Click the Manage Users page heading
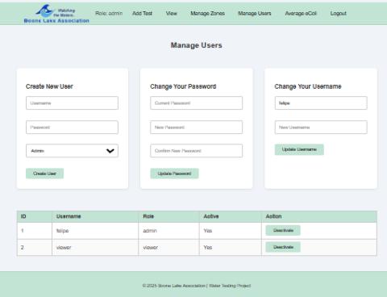The width and height of the screenshot is (387, 297). 197,45
